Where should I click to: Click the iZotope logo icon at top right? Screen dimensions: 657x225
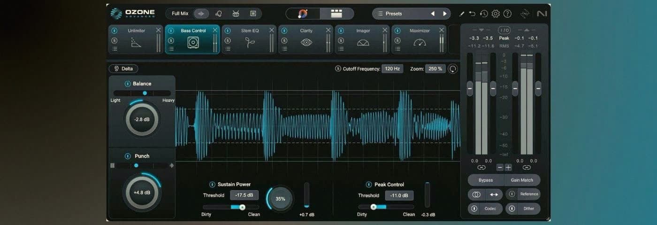point(525,14)
